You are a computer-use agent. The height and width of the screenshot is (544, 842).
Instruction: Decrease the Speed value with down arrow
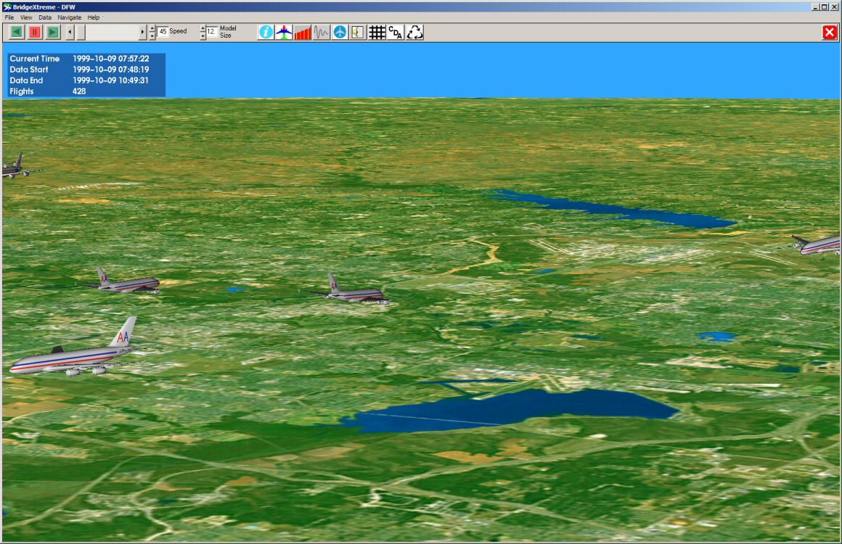click(x=152, y=36)
